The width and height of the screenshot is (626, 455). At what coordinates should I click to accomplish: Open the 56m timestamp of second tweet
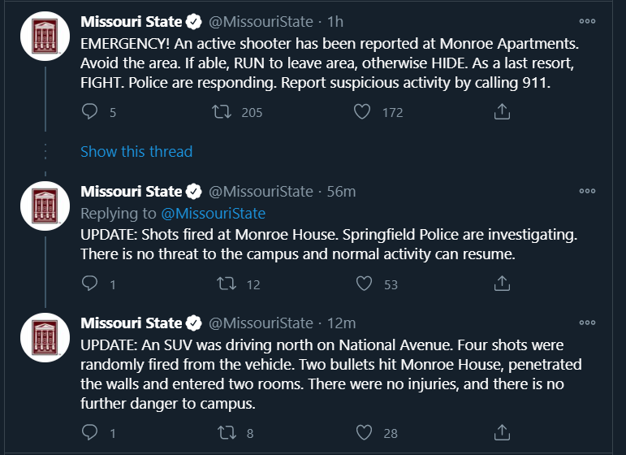[x=341, y=192]
